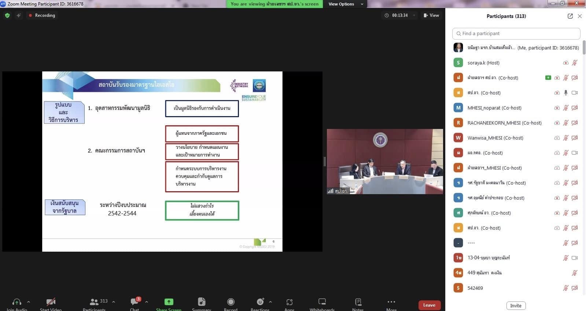Click the avatar of รศ.รัฐชาติ (Co-host)
The image size is (586, 311).
458,183
